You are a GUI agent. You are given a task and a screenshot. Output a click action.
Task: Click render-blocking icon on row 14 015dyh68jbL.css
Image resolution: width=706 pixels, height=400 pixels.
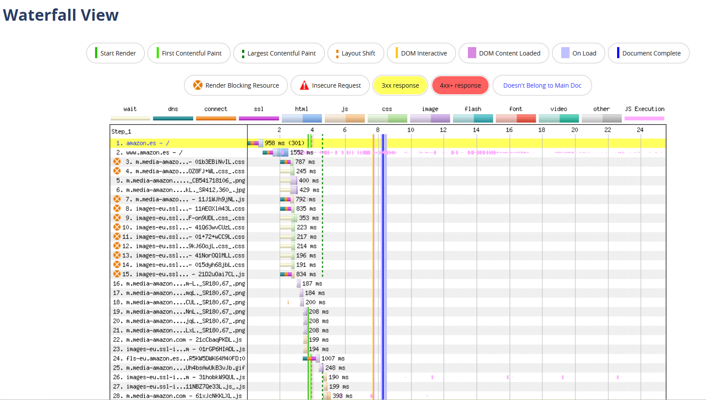[x=117, y=264]
